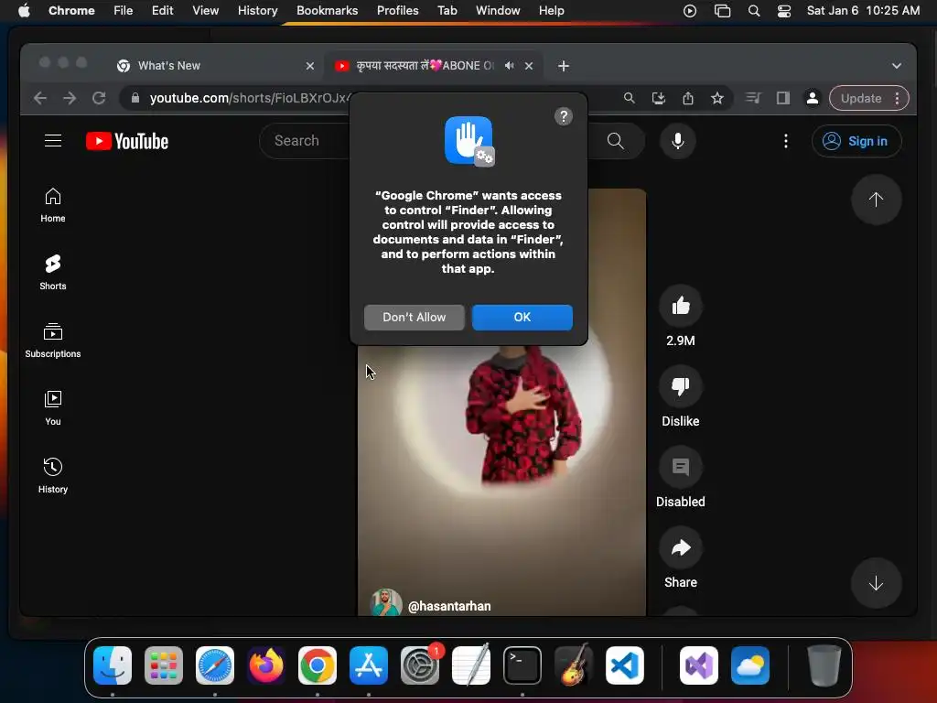Screen dimensions: 937x703
Task: Open Shorts in the YouTube sidebar
Action: tap(52, 273)
